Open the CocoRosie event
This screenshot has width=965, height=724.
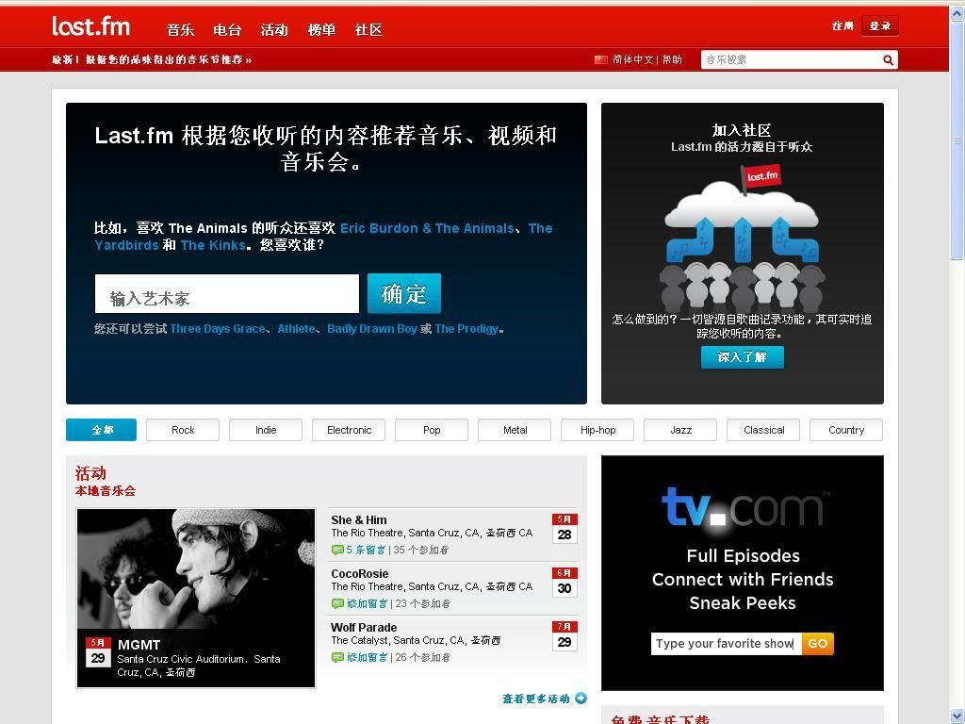(359, 573)
